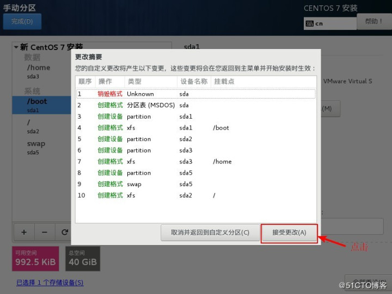The height and width of the screenshot is (294, 392).
Task: Select row 10 xfs sda2 / entry
Action: pyautogui.click(x=196, y=195)
